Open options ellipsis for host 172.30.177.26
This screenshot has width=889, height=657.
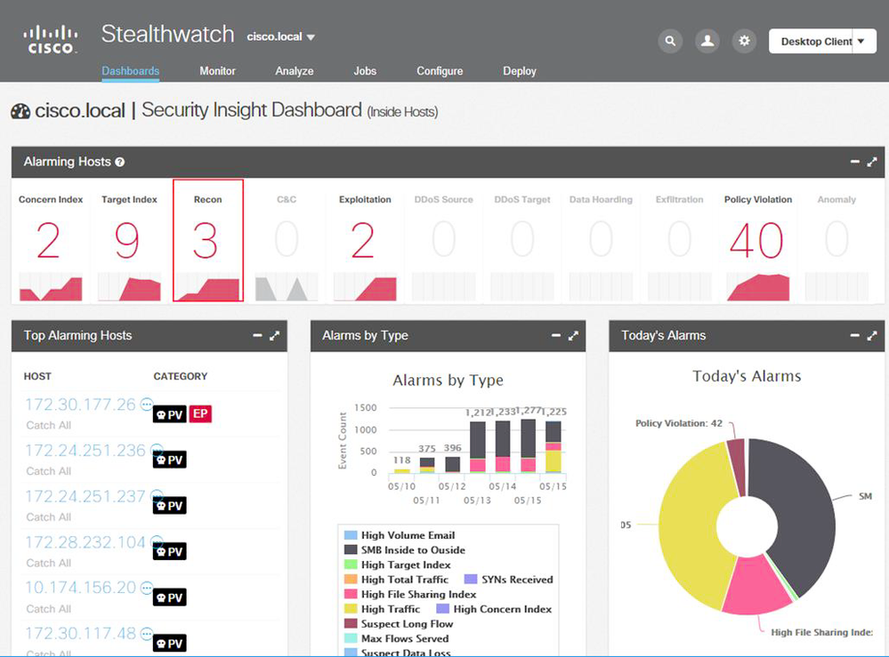[x=146, y=404]
